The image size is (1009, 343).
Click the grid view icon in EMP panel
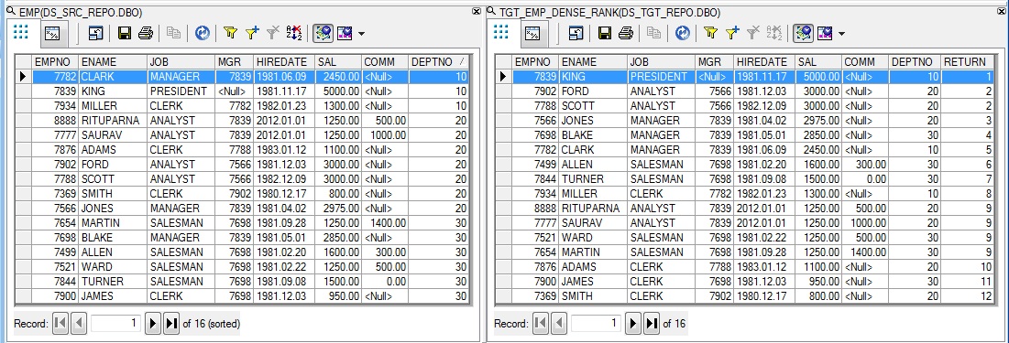pyautogui.click(x=20, y=33)
